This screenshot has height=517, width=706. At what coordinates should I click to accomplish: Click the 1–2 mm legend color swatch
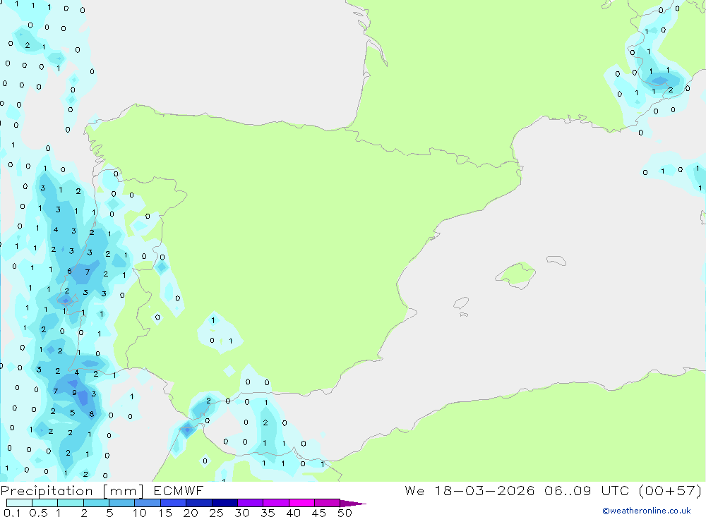(x=71, y=503)
